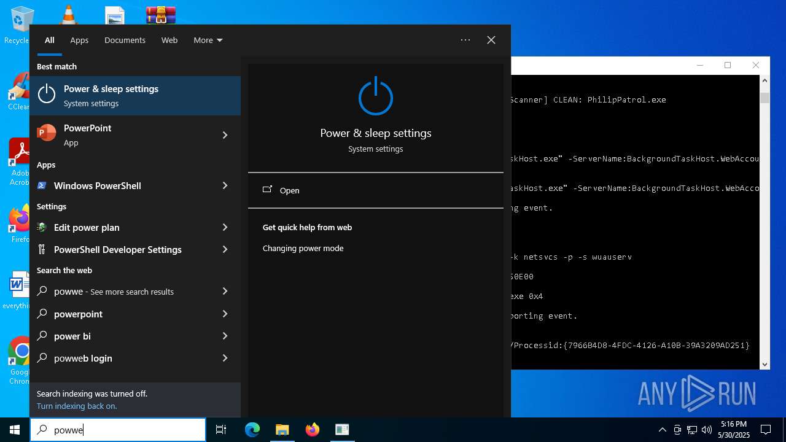Expand Edit power plan arrow

coord(225,227)
